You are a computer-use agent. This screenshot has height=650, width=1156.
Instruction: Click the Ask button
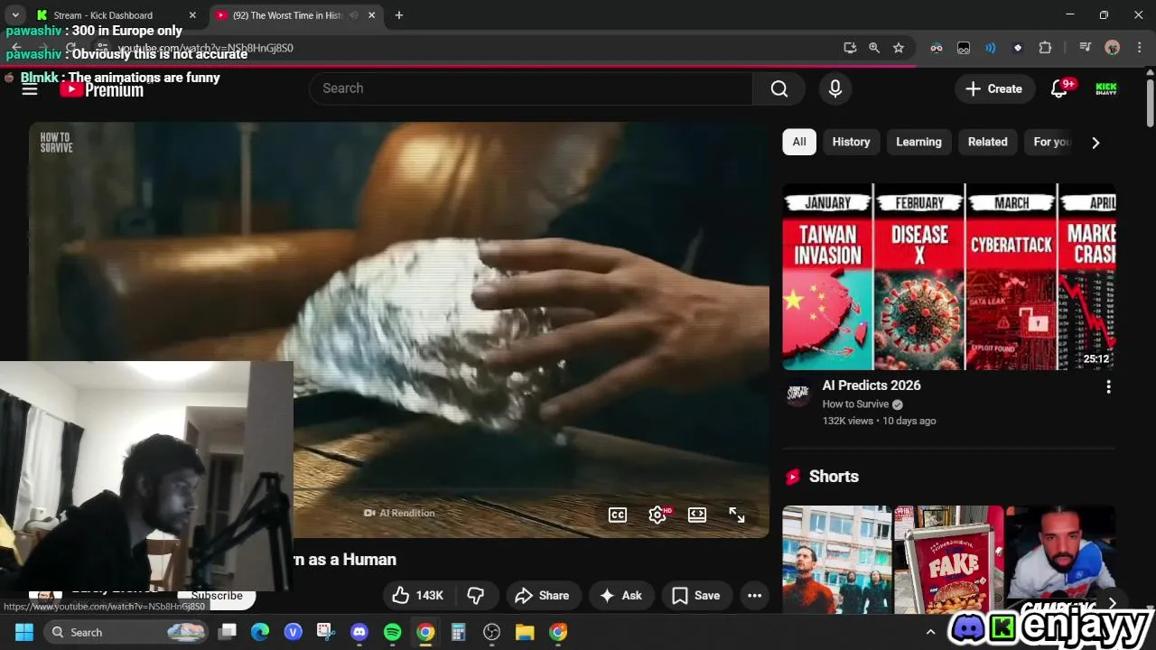pyautogui.click(x=620, y=595)
